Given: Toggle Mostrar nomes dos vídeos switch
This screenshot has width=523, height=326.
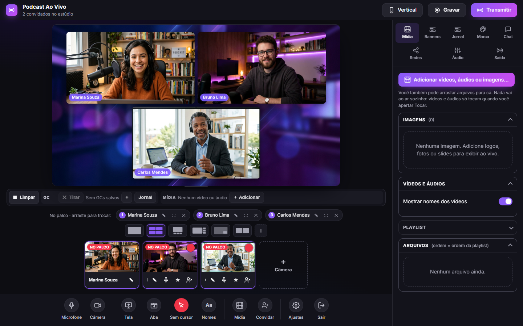Looking at the screenshot, I should click(506, 201).
